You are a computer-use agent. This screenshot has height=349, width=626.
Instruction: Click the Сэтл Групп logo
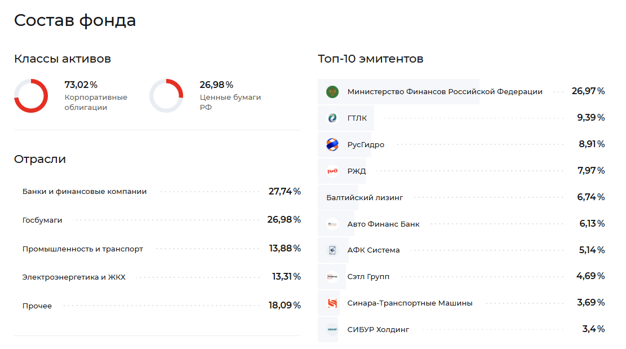[x=332, y=277]
